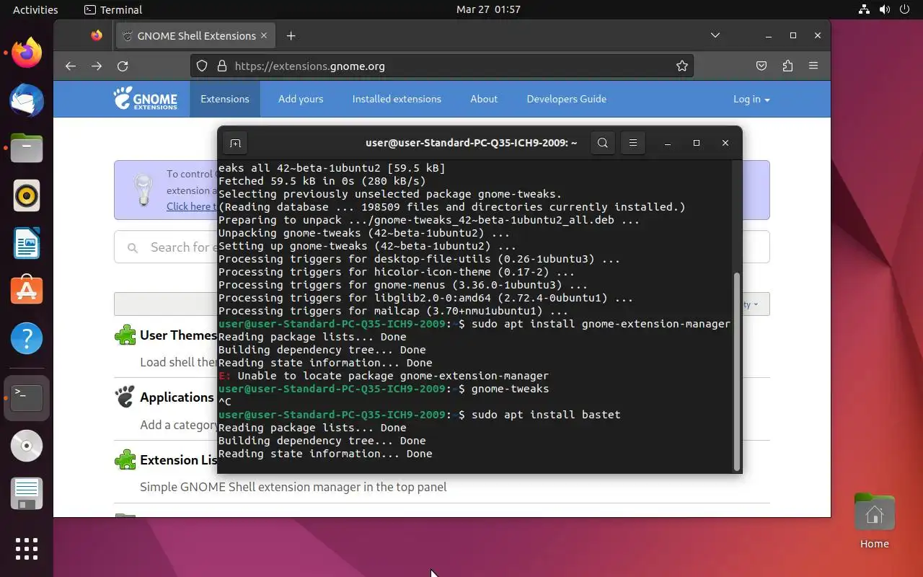923x577 pixels.
Task: Open Firefox extensions puzzle icon
Action: 787,66
